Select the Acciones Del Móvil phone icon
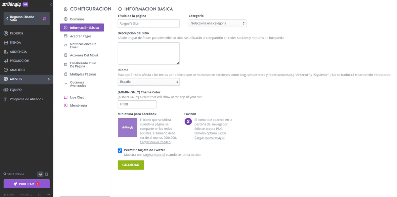Screen dimensions: 397x197 [66, 55]
